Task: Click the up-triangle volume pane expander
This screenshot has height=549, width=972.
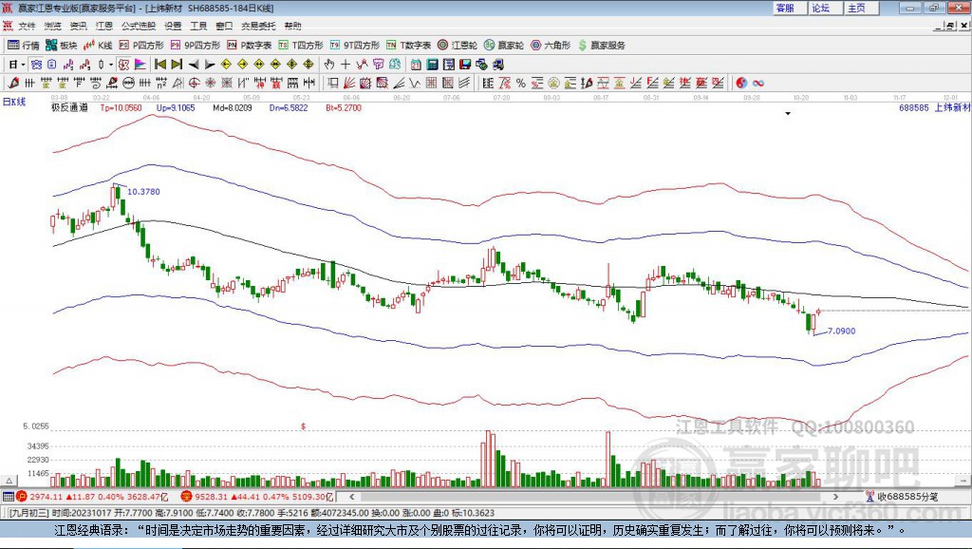Action: [x=9, y=481]
